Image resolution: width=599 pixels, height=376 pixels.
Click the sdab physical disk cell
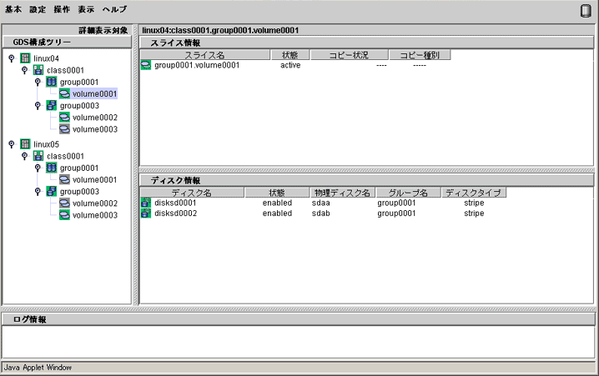pos(321,213)
